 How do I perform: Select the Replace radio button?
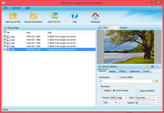[x=102, y=91]
